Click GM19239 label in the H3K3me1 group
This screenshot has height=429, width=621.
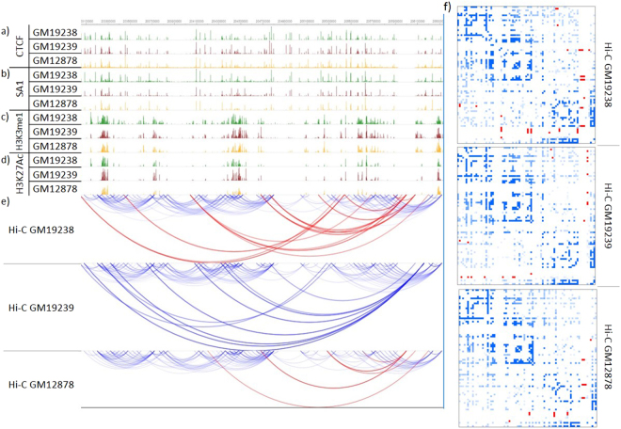pos(56,132)
